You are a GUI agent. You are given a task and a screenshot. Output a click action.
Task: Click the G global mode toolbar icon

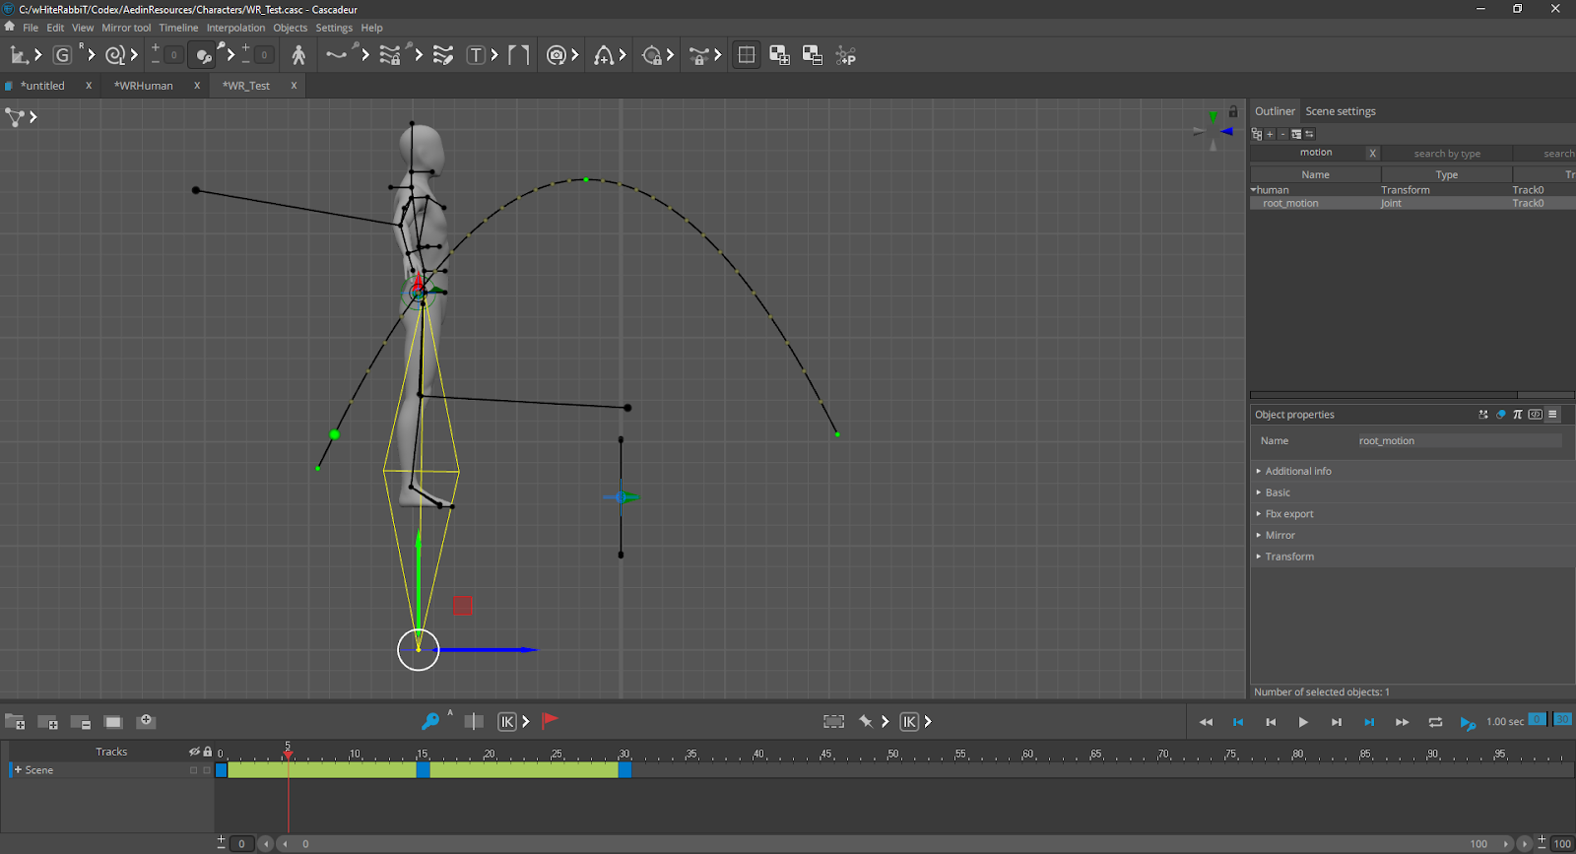62,55
